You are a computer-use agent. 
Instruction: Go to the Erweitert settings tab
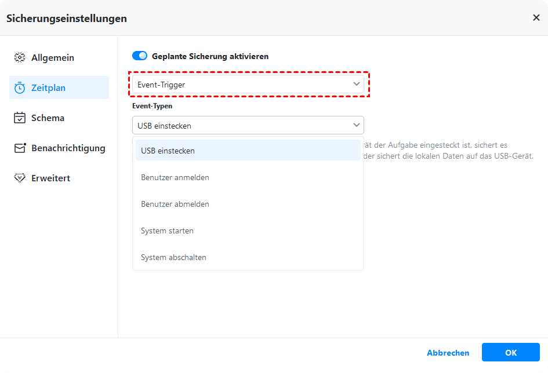(x=50, y=178)
